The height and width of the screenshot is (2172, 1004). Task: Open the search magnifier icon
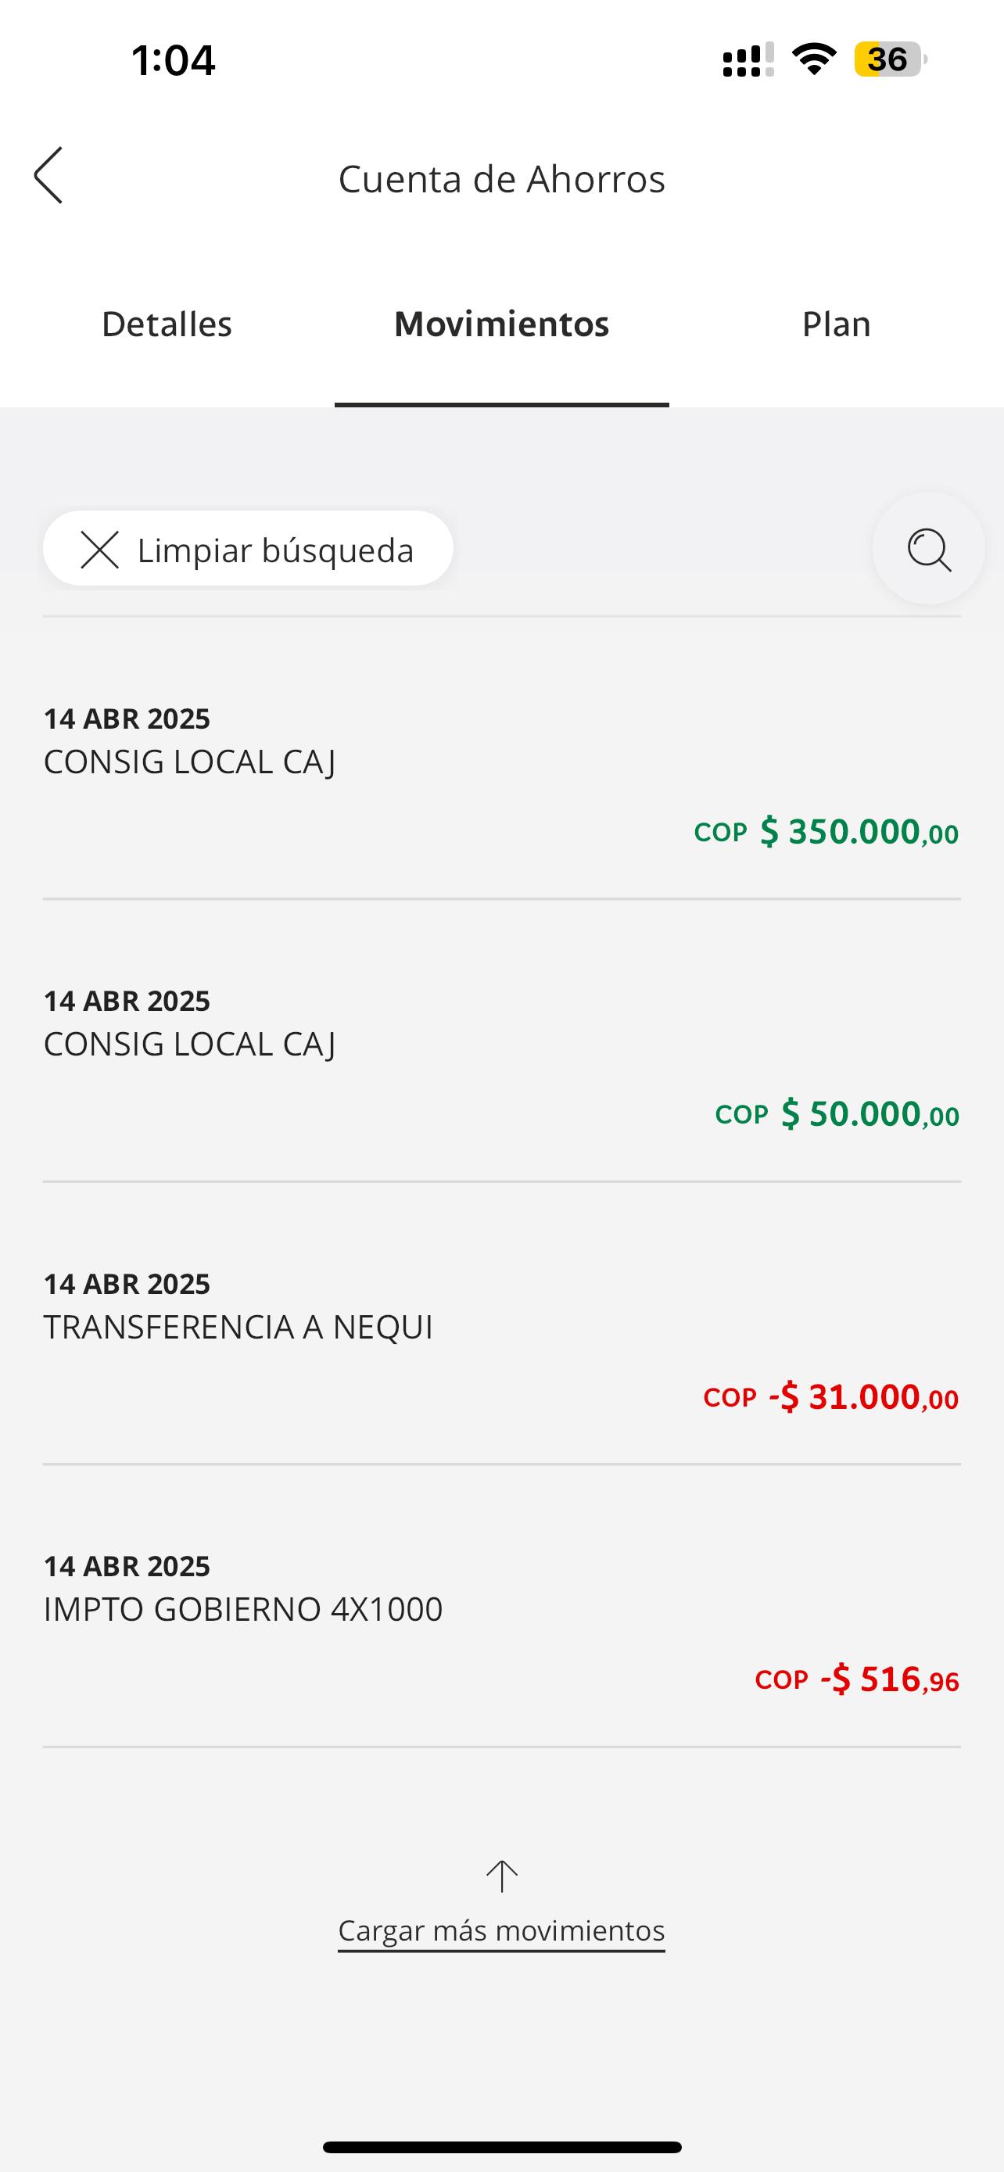(x=928, y=549)
